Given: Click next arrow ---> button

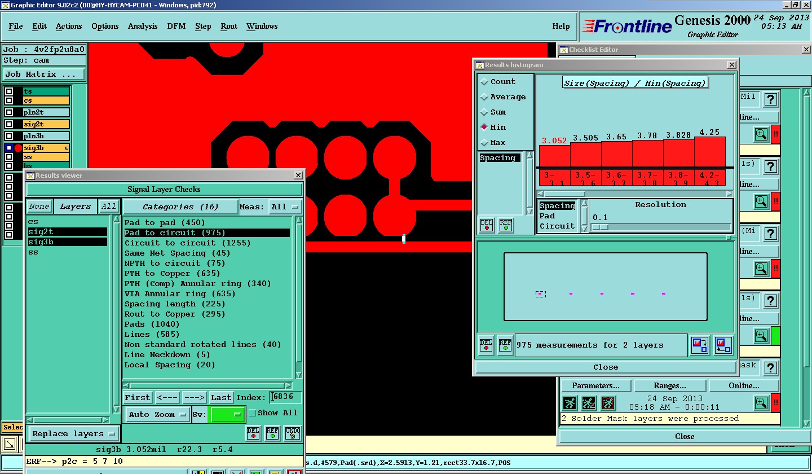Looking at the screenshot, I should [194, 398].
